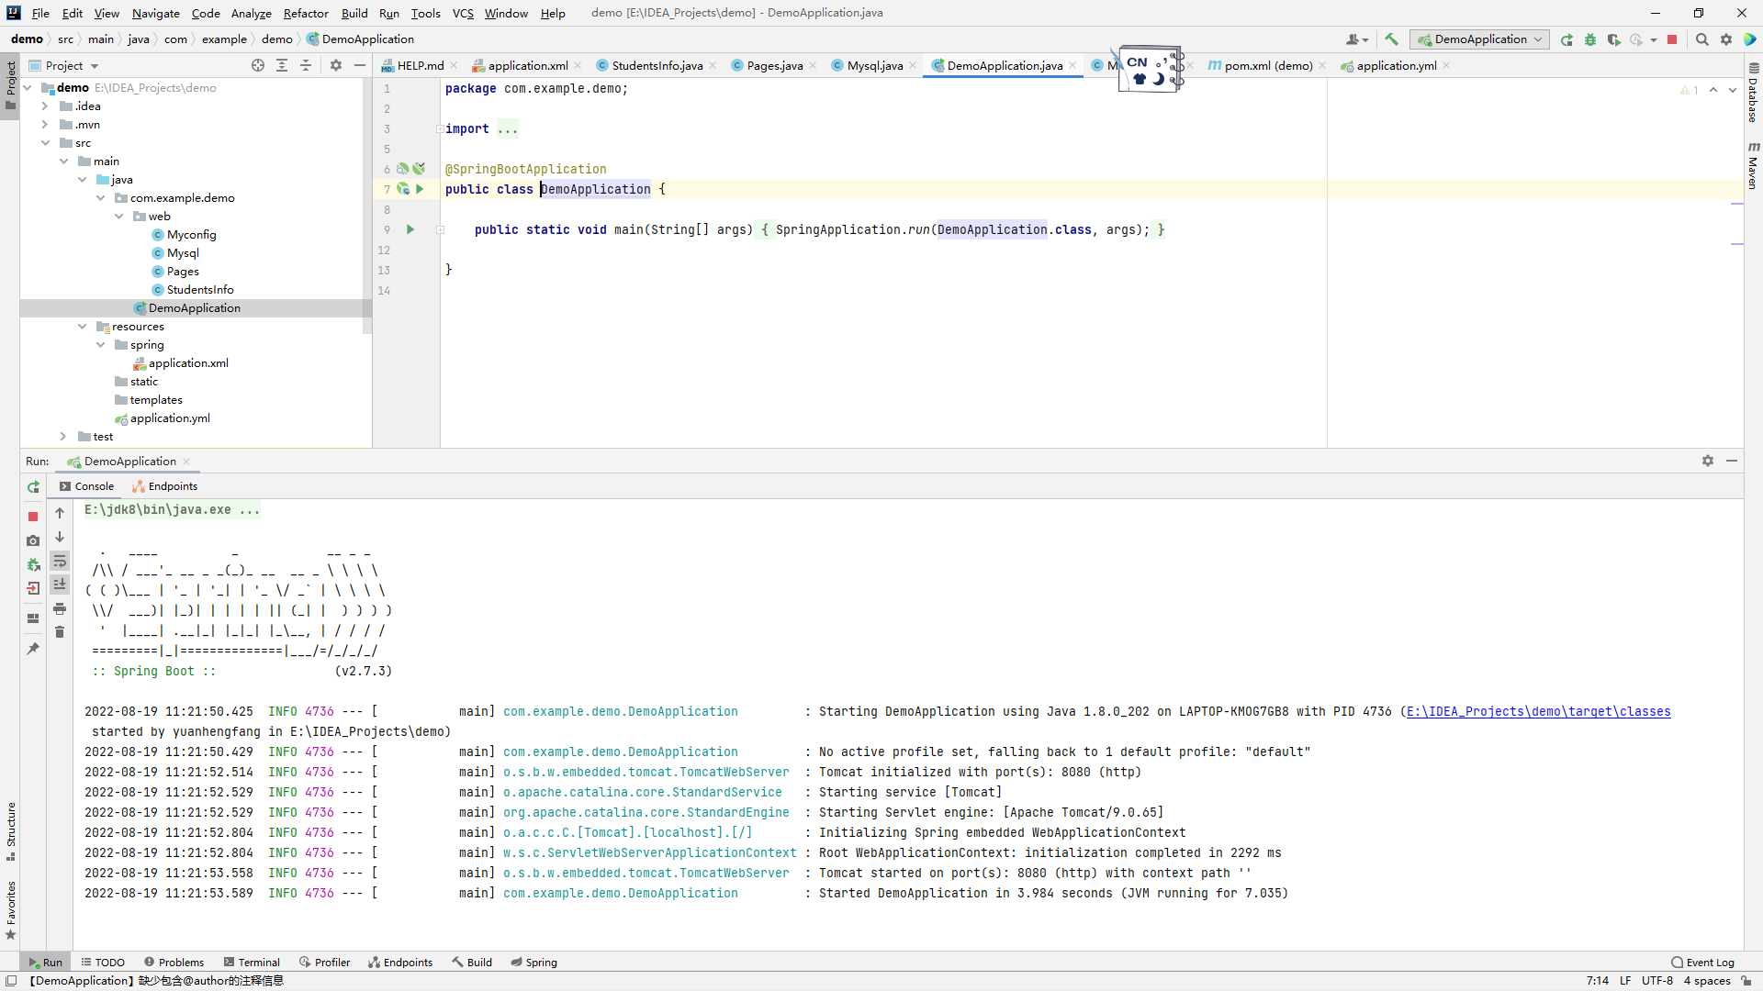Switch to StudentsInfo.java tab
The width and height of the screenshot is (1763, 991).
click(x=657, y=65)
